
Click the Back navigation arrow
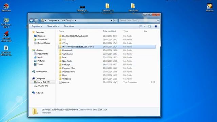(32, 21)
